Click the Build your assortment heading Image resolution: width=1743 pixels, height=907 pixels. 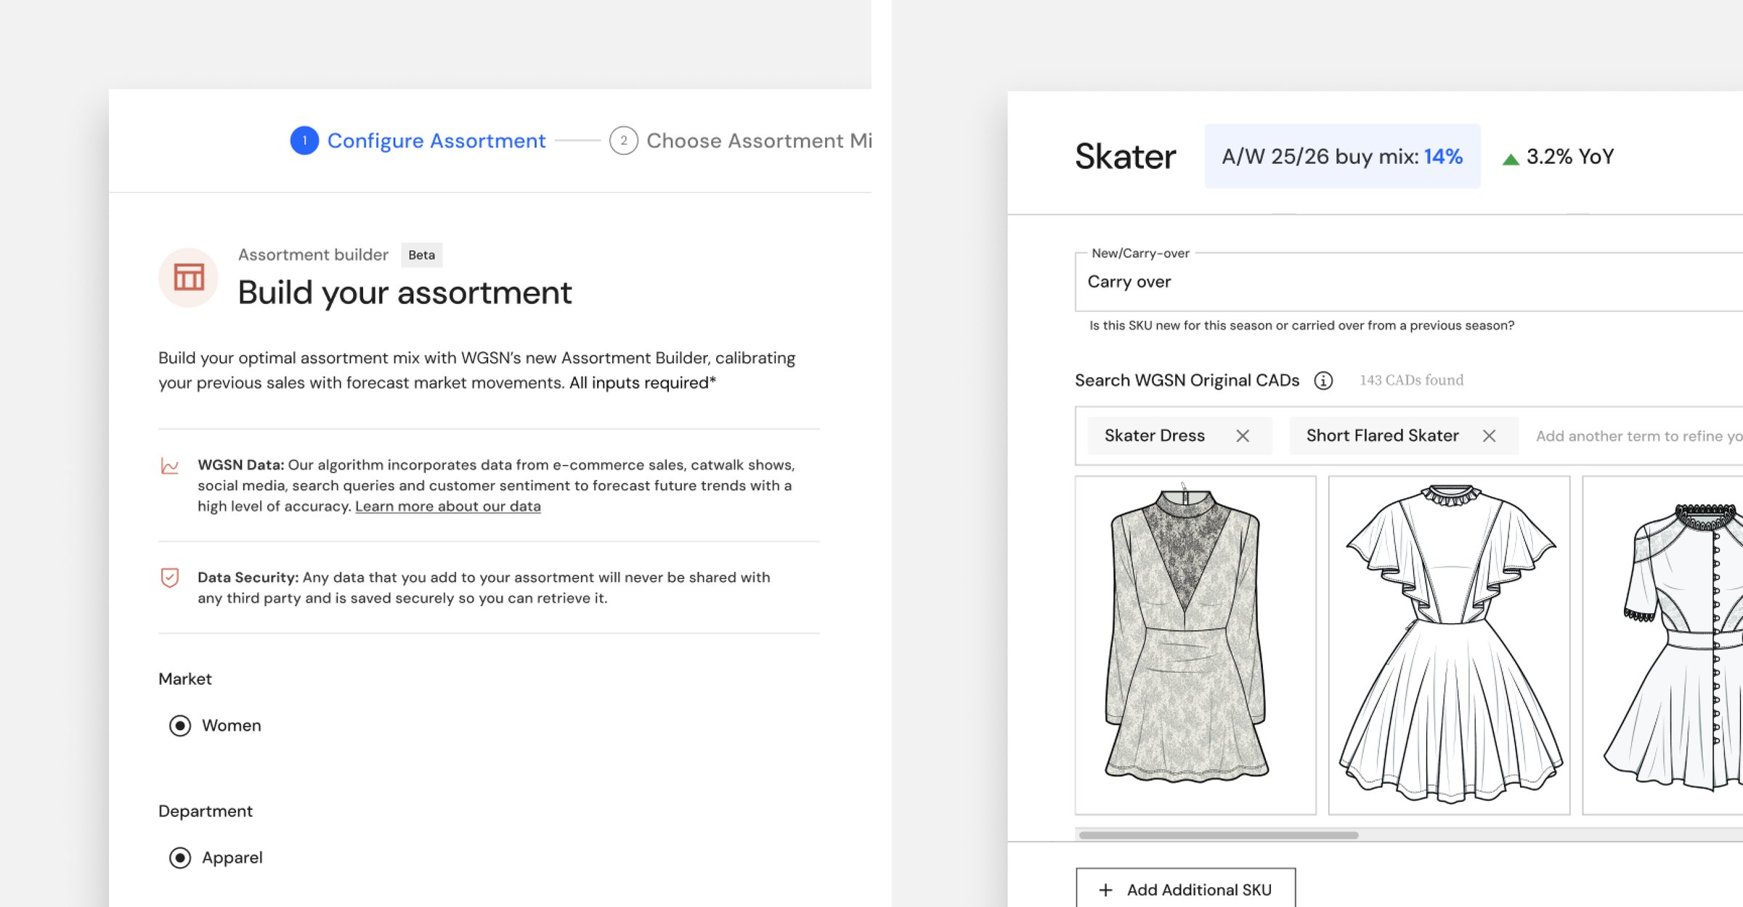coord(405,292)
